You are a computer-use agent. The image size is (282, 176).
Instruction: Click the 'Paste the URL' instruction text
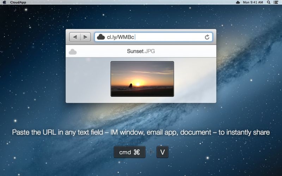coord(141,132)
